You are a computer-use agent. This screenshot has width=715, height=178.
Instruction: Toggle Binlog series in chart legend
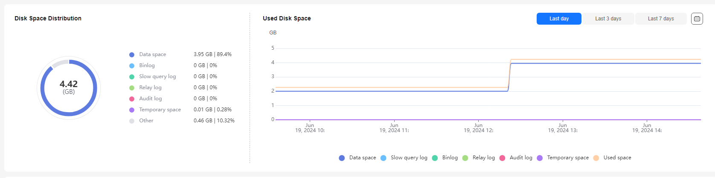pos(445,158)
